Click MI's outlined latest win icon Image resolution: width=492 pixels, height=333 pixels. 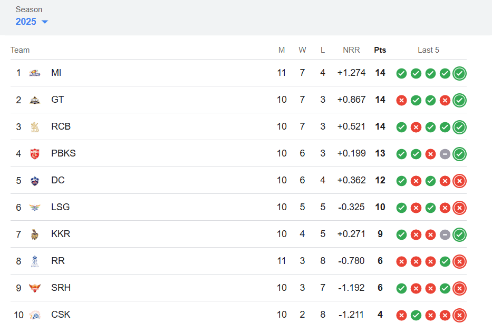(460, 73)
